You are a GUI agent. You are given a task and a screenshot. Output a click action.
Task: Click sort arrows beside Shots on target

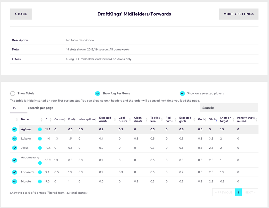point(233,119)
